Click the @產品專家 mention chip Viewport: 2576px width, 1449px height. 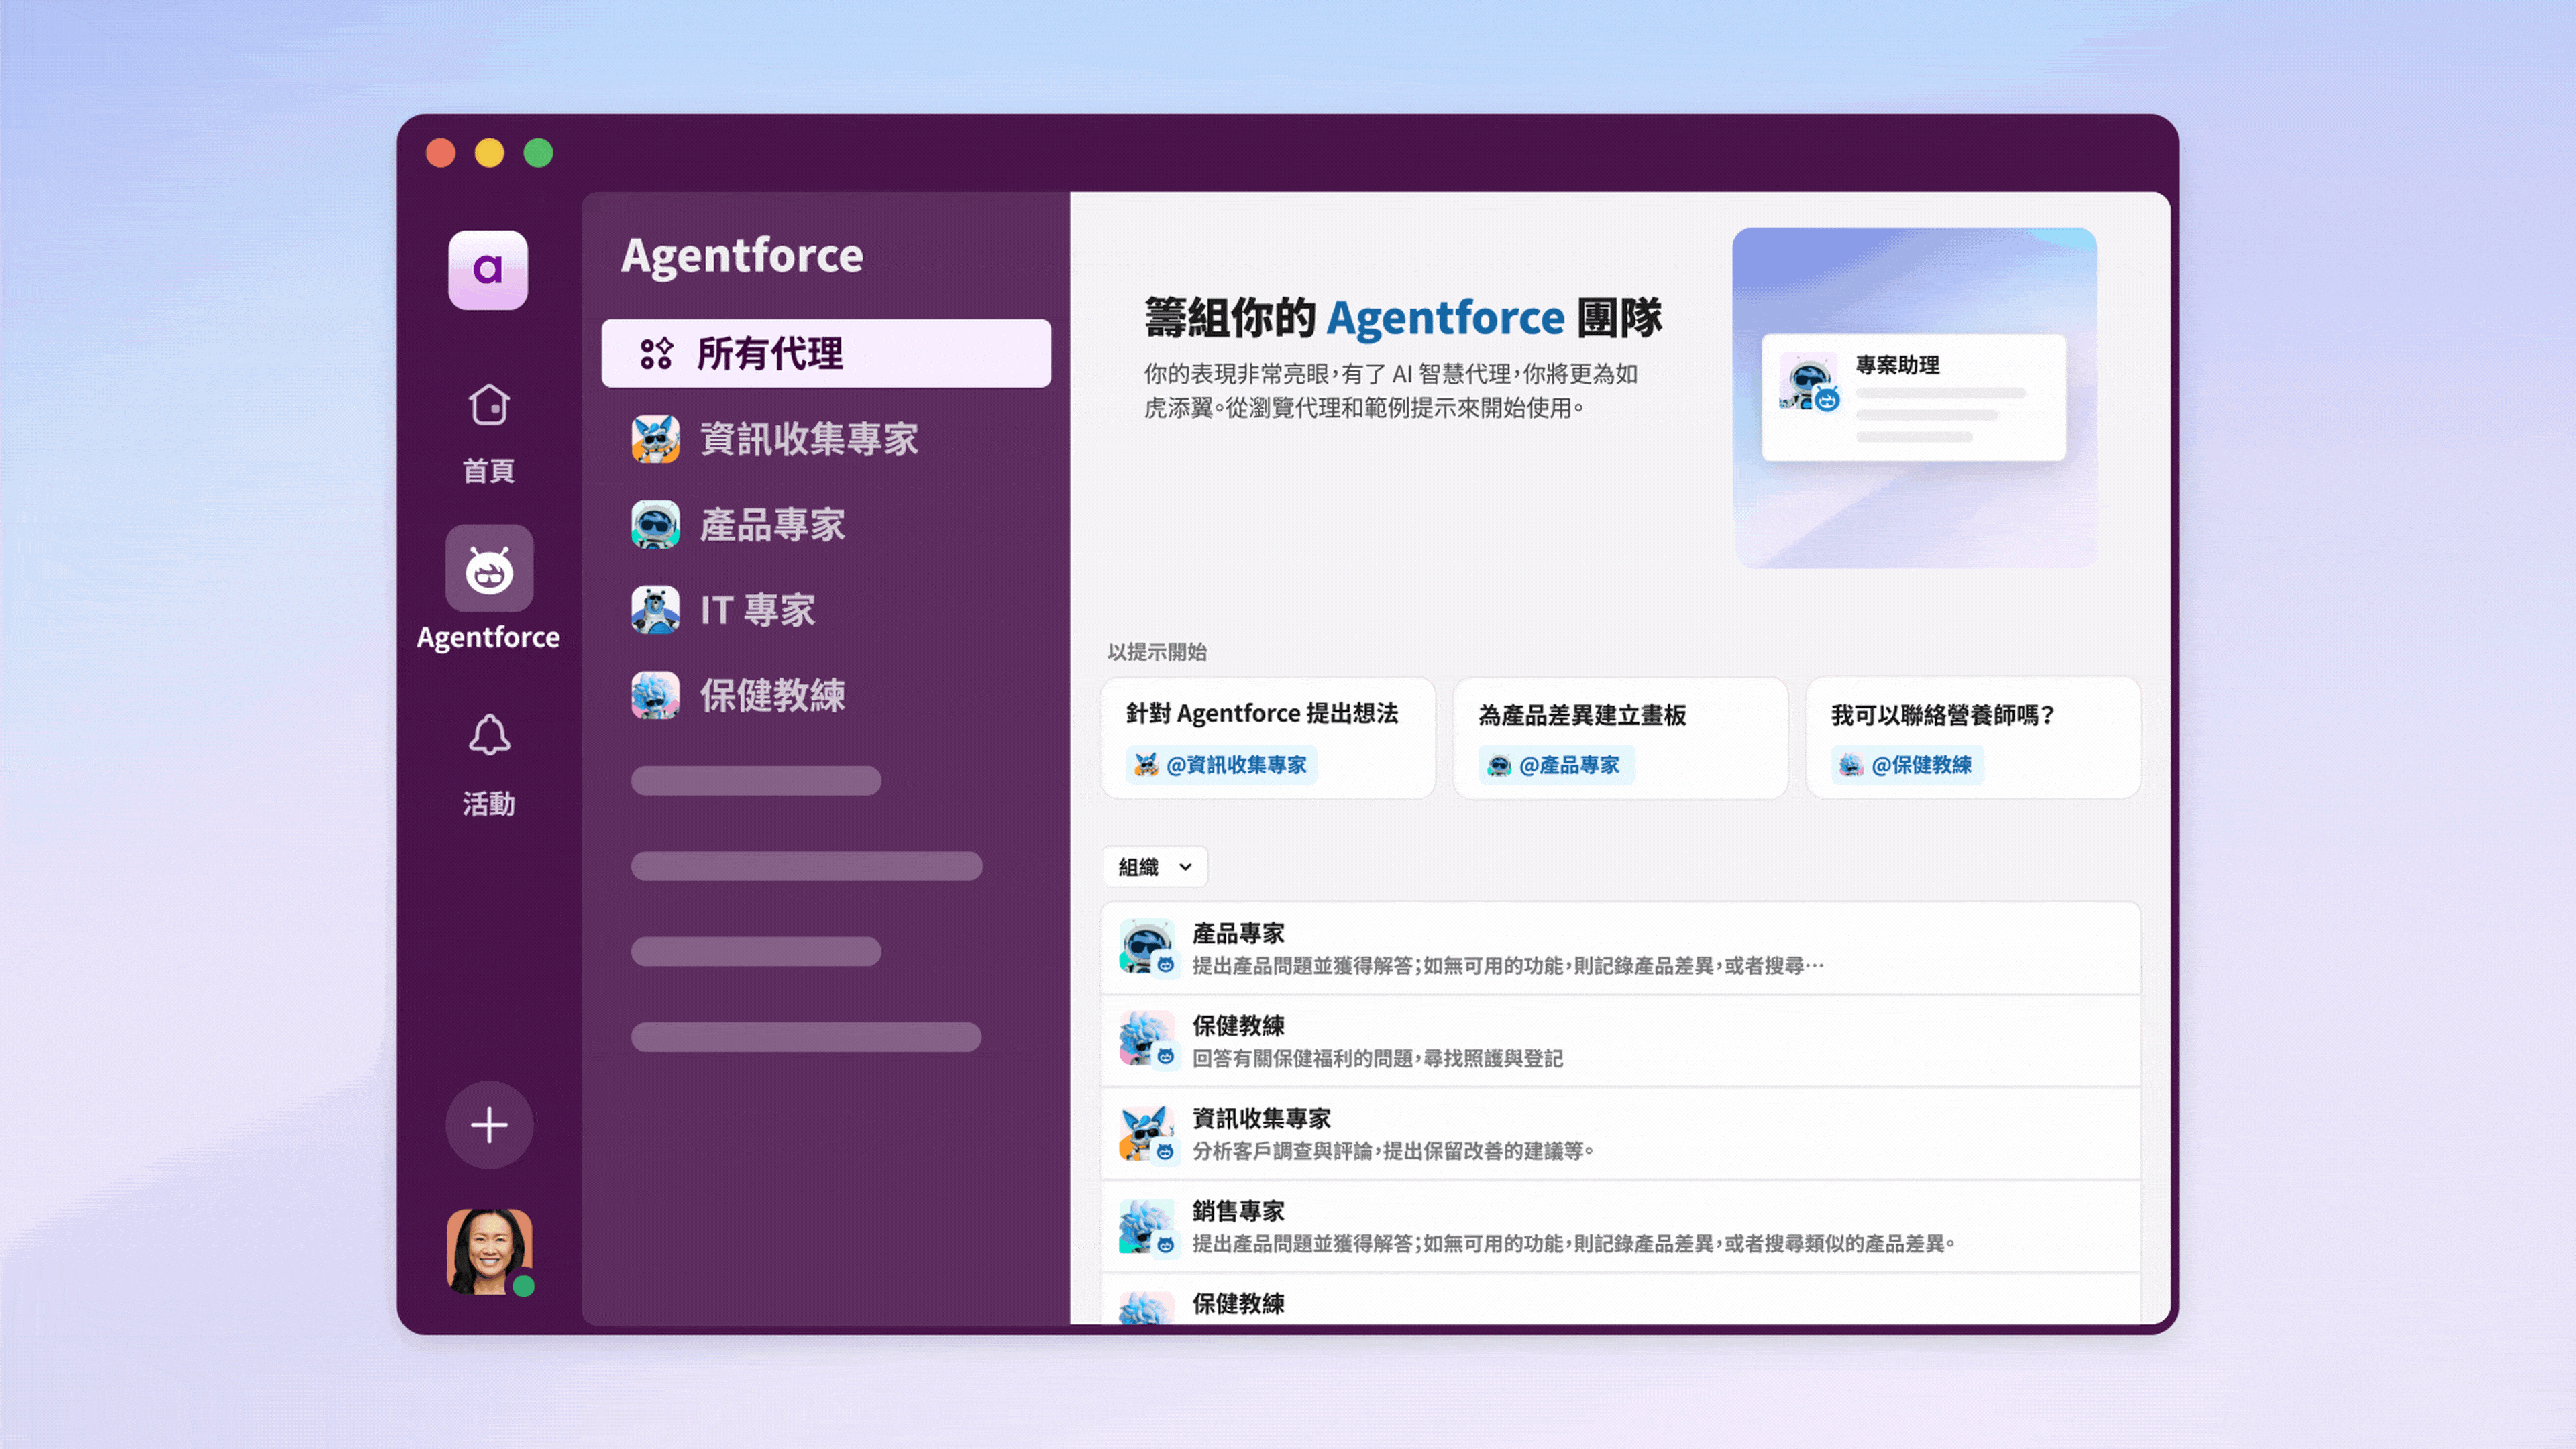pos(1556,766)
